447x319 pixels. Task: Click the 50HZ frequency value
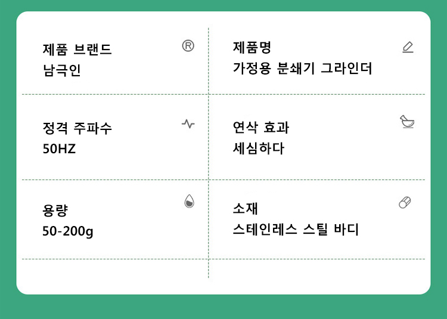coord(59,149)
